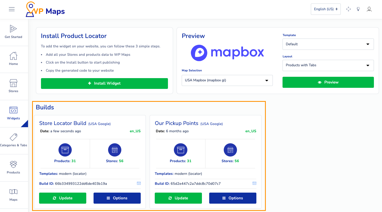Update the Store Locator Build

point(63,198)
